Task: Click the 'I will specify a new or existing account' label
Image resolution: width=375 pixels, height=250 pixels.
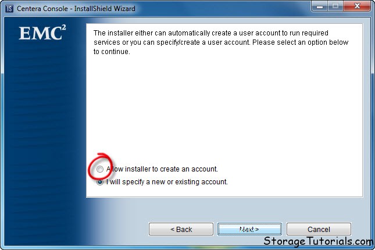Action: click(167, 182)
